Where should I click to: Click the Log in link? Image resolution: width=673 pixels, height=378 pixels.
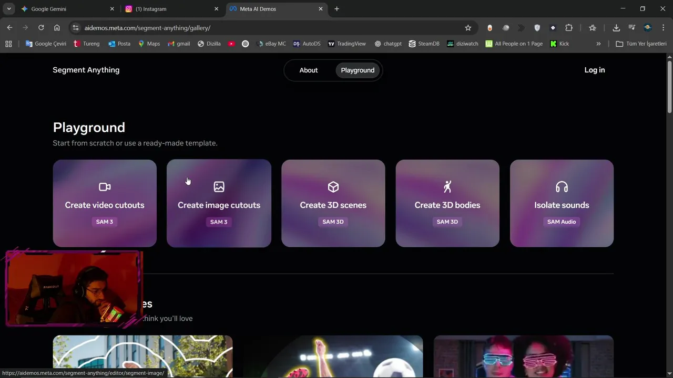tap(595, 70)
